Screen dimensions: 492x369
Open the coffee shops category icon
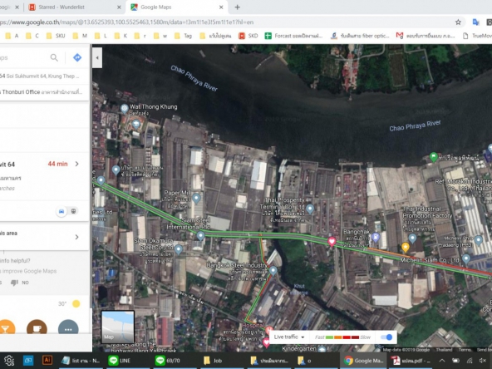point(37,327)
